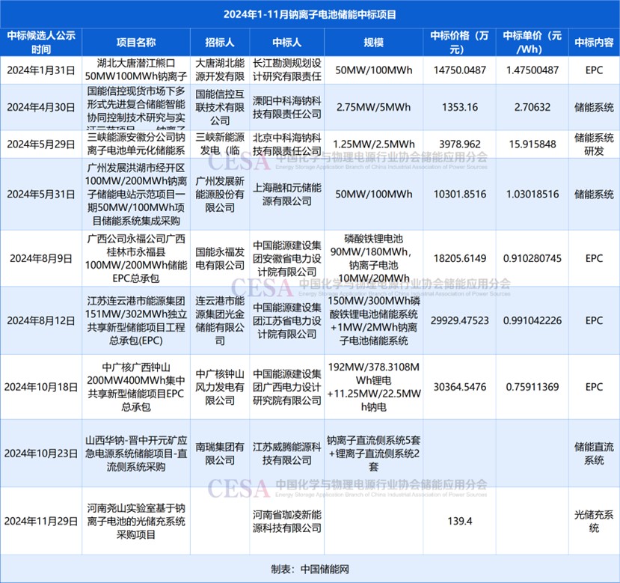Select the '中标内容' column header
Viewport: 620px width, 583px height.
(x=594, y=42)
